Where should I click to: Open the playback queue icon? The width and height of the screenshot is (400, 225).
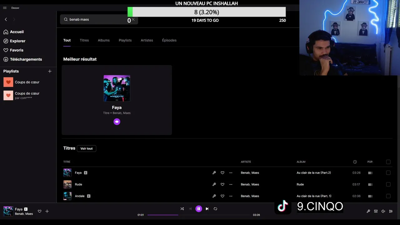pos(376,211)
